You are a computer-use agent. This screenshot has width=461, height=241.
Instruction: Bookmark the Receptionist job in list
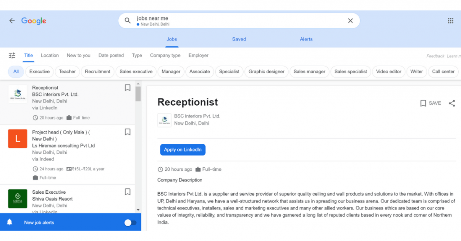pos(127,88)
